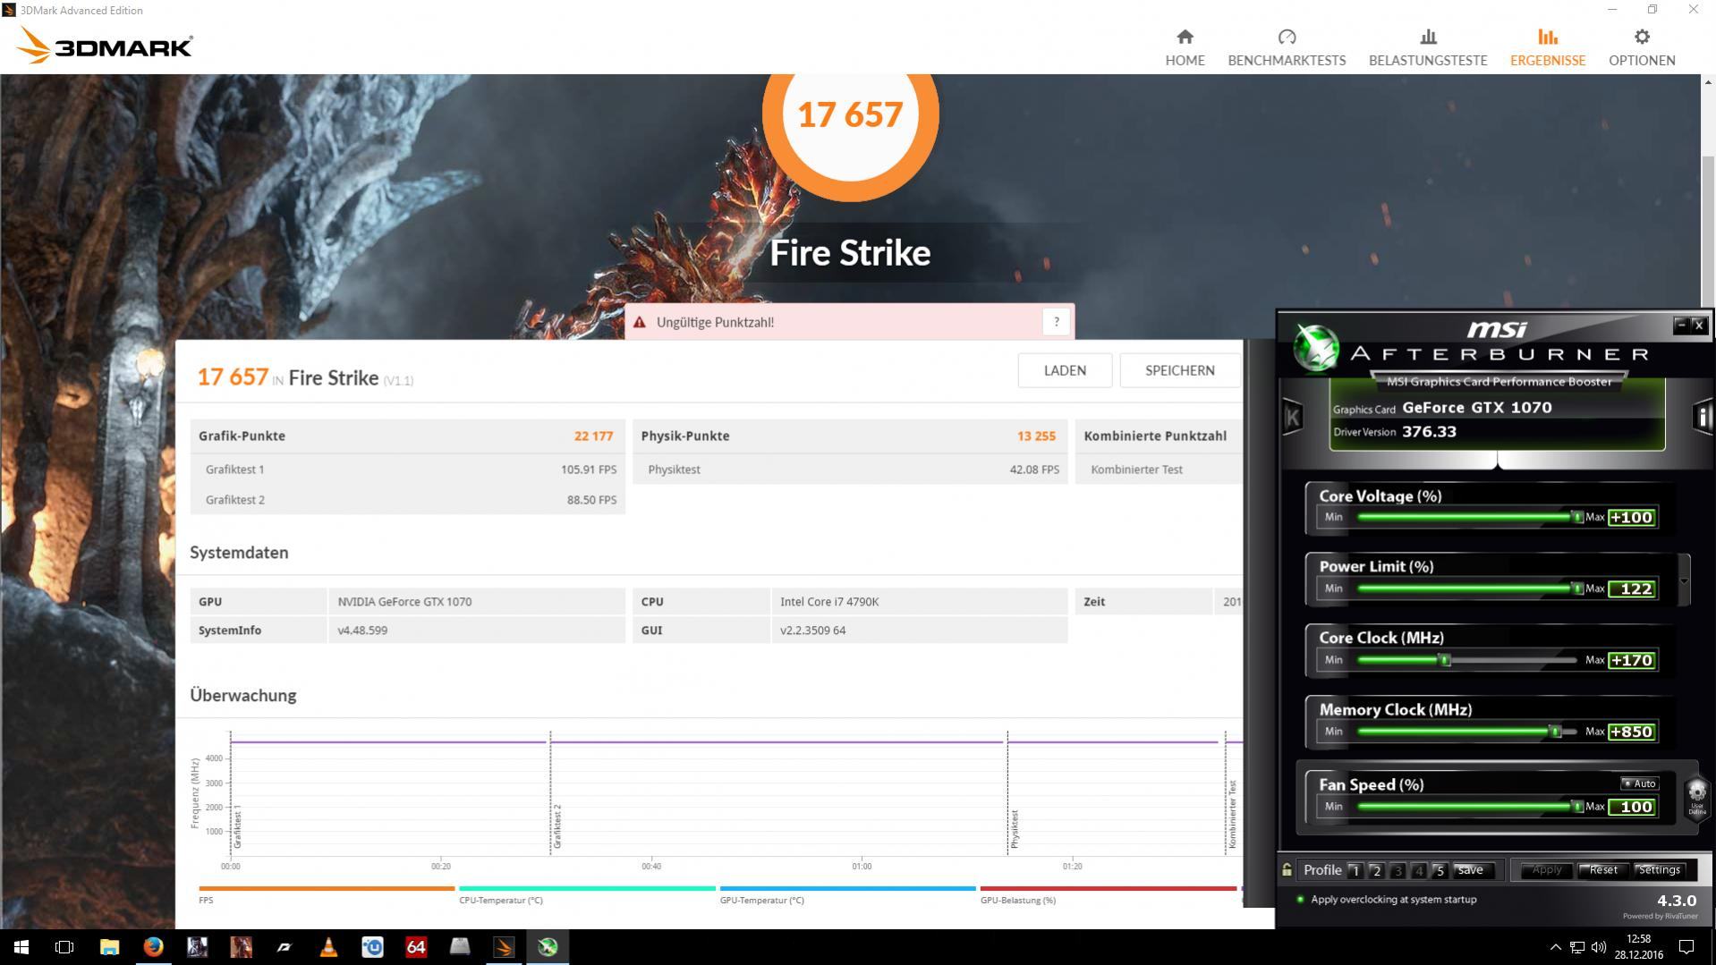Select Afterburner profile 1
This screenshot has height=965, width=1716.
(x=1355, y=870)
